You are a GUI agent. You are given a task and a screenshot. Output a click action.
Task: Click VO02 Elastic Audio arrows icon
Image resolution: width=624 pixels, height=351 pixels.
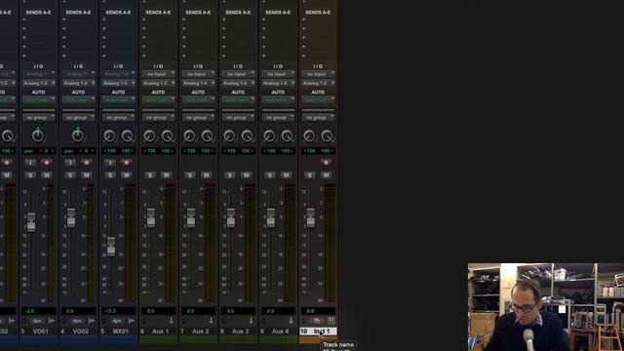click(92, 321)
